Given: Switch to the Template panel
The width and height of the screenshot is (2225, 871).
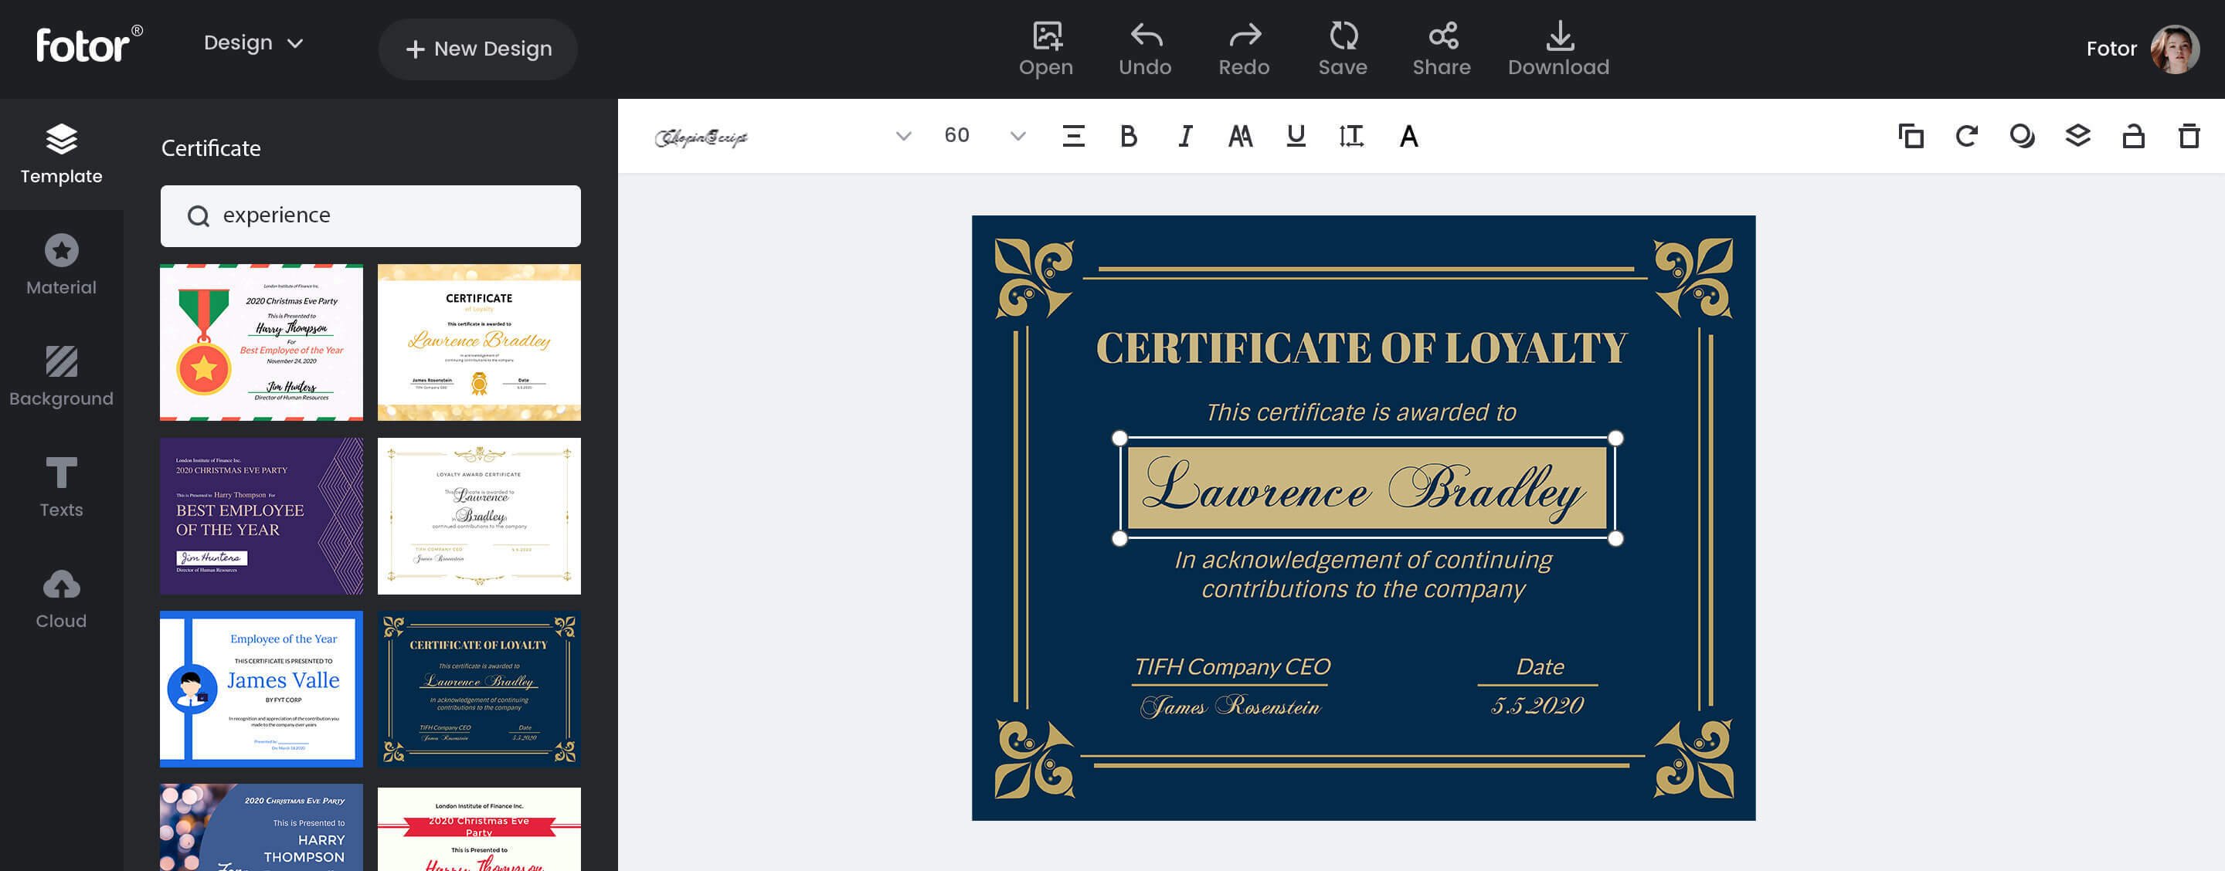Looking at the screenshot, I should tap(60, 154).
